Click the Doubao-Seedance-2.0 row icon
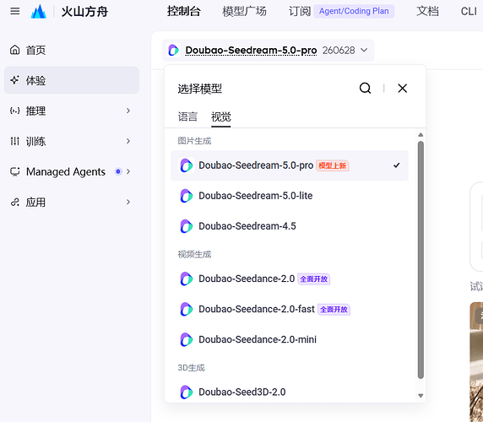 coord(187,279)
